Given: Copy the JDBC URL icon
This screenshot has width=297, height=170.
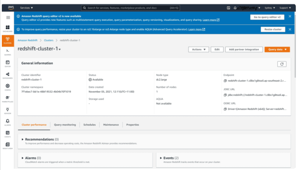Looking at the screenshot, I should 225,95.
